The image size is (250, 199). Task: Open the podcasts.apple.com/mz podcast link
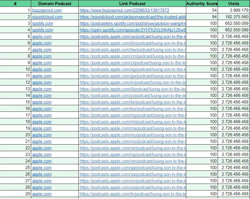(x=133, y=141)
